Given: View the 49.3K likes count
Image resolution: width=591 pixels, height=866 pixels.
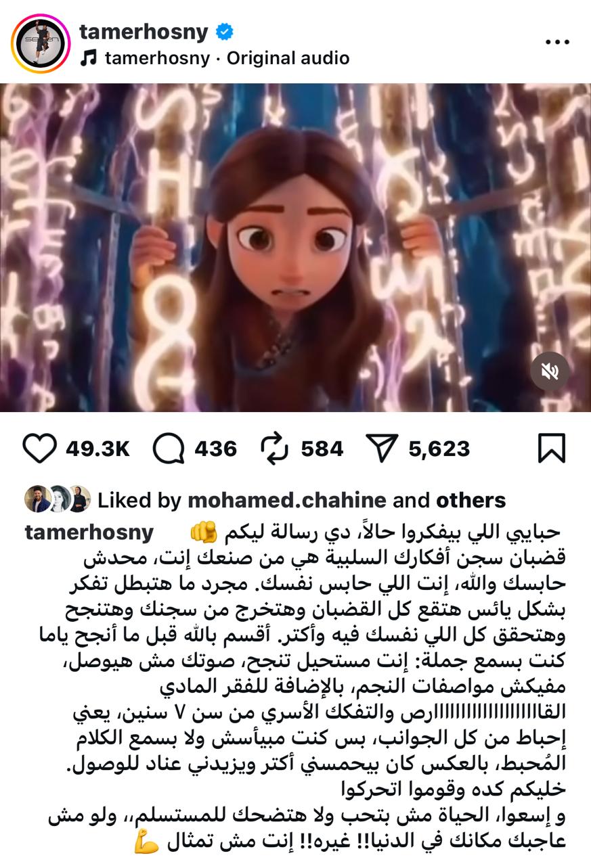Looking at the screenshot, I should 97,449.
